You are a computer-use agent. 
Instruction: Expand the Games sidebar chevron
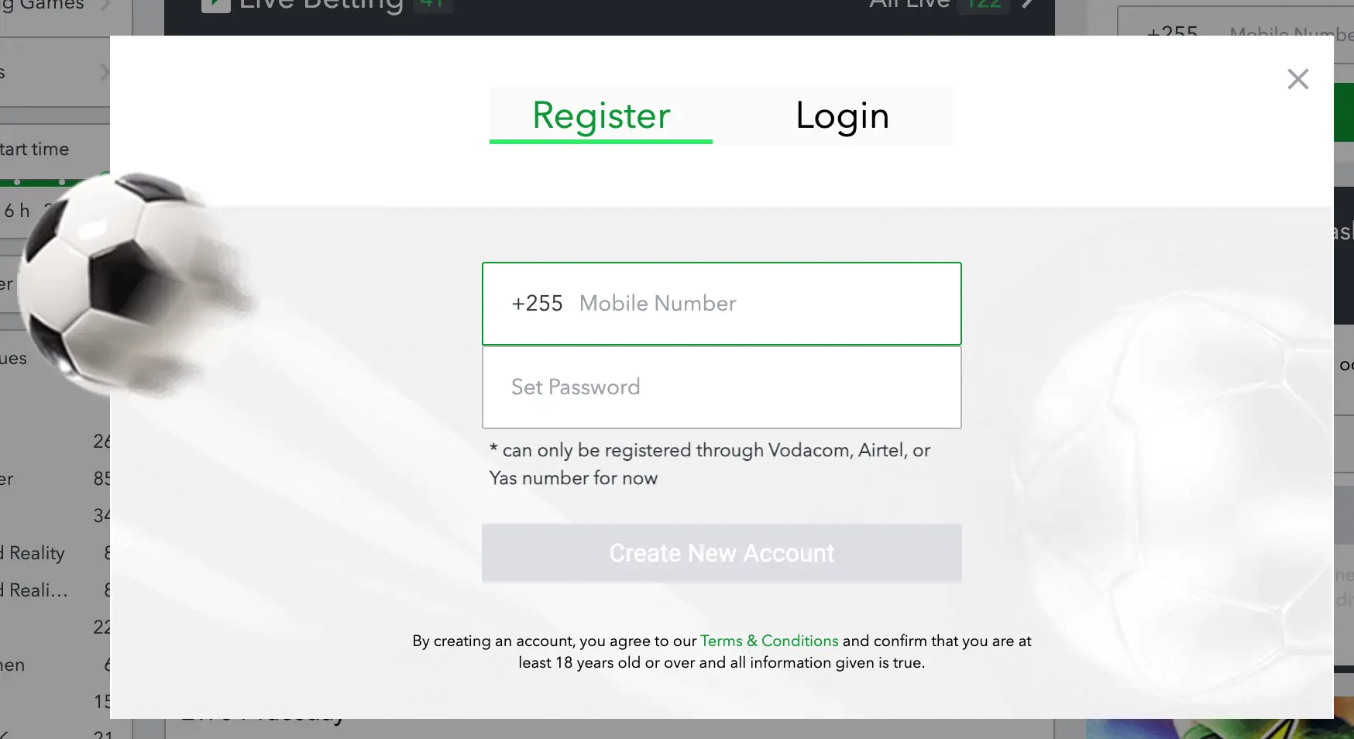click(105, 5)
